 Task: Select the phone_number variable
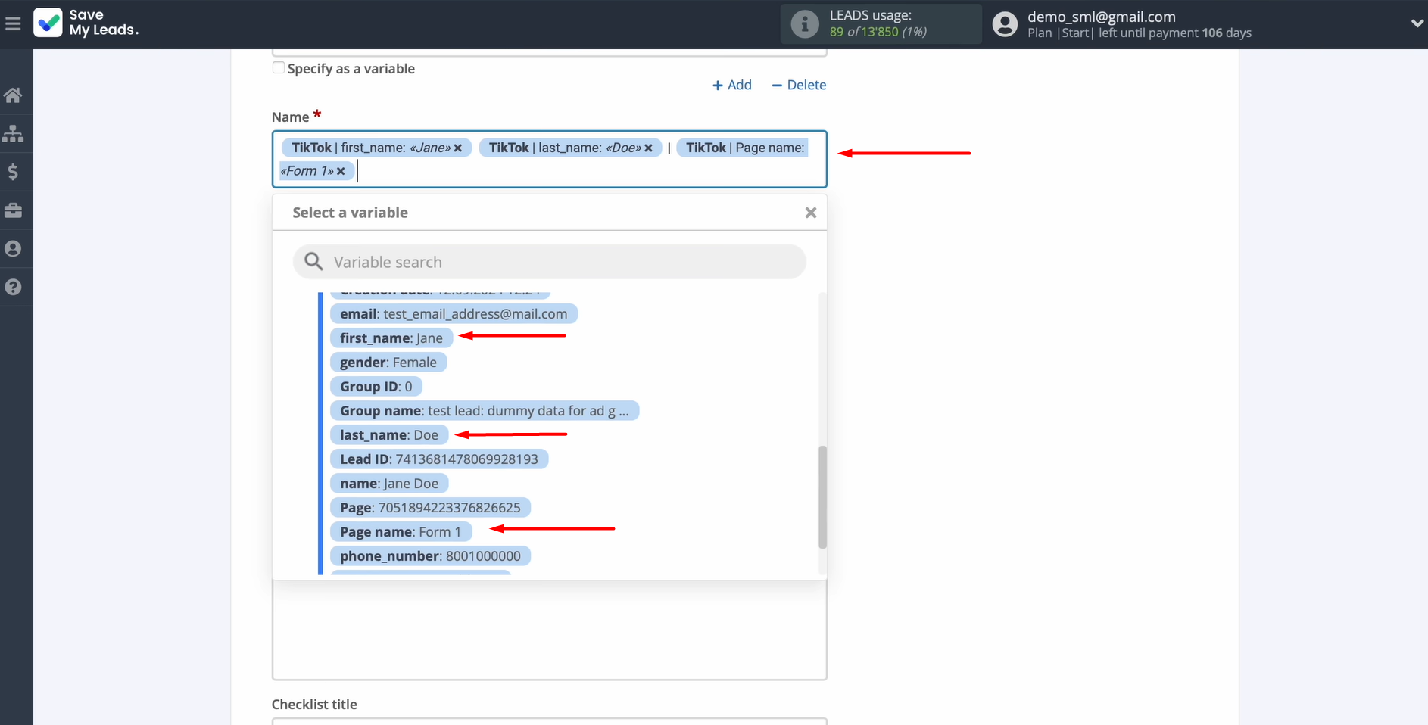pyautogui.click(x=429, y=556)
